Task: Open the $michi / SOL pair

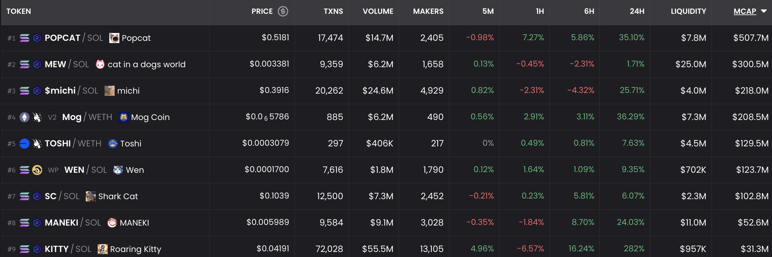Action: (x=72, y=91)
